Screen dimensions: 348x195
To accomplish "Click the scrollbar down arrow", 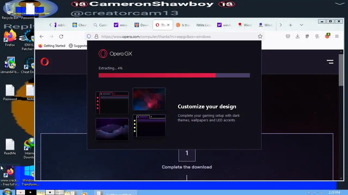I will pos(341,178).
